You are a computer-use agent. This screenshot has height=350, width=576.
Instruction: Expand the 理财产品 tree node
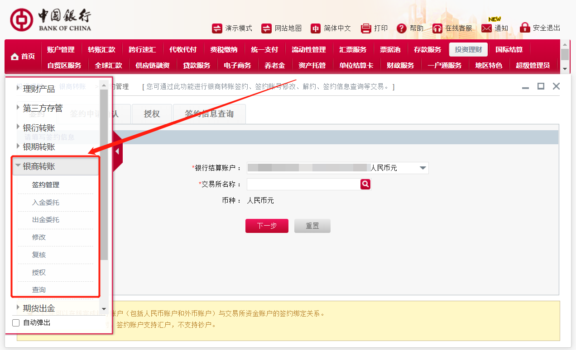pos(18,88)
